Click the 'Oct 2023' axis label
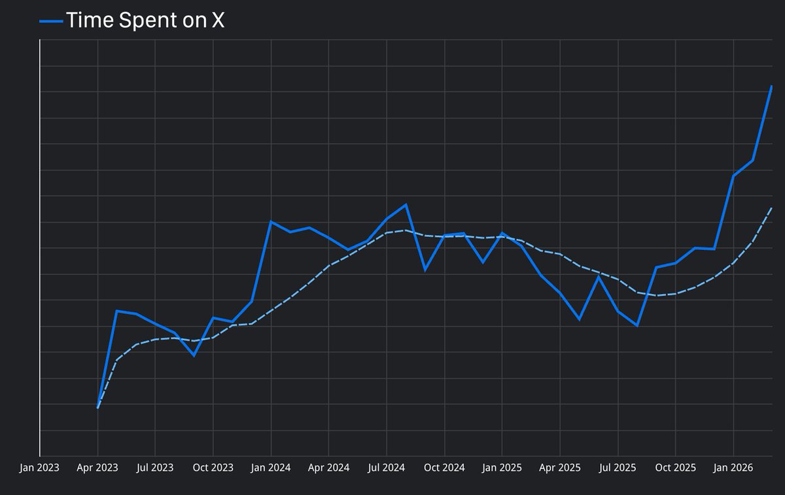This screenshot has height=495, width=785. [213, 468]
